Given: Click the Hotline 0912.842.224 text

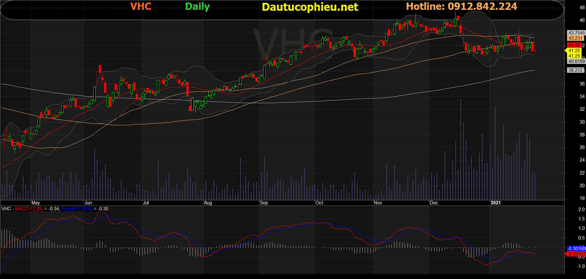Looking at the screenshot, I should (x=462, y=6).
